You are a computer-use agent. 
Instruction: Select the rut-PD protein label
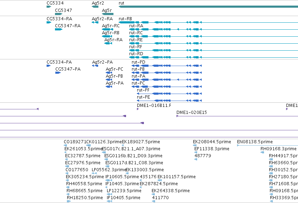pyautogui.click(x=138, y=62)
